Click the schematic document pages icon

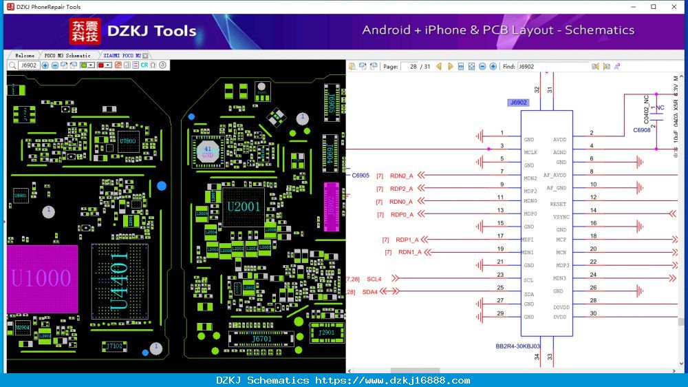pos(352,66)
